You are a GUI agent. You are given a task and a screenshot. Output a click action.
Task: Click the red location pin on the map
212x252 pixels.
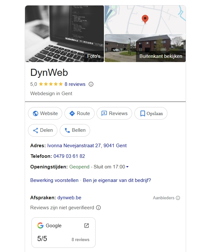pyautogui.click(x=145, y=19)
